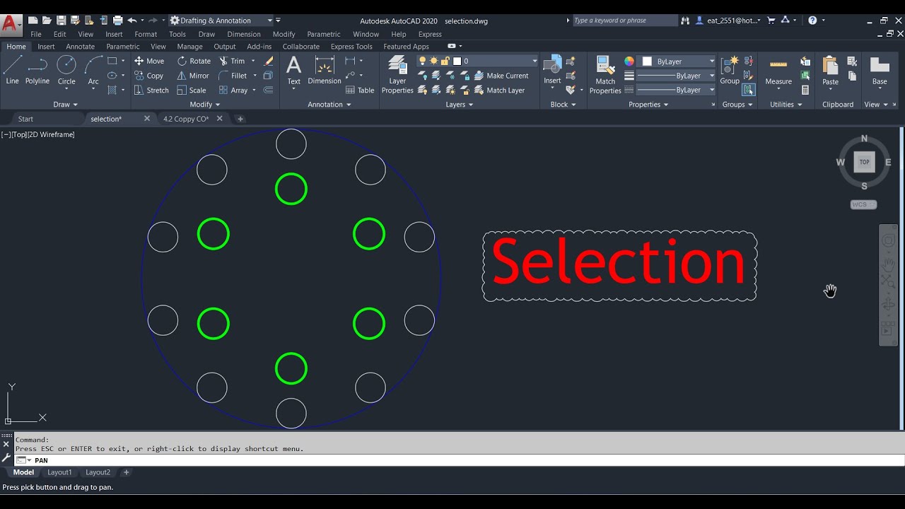Open the lineweight ByLayer dropdown
Screen dimensions: 905x509
pyautogui.click(x=677, y=76)
